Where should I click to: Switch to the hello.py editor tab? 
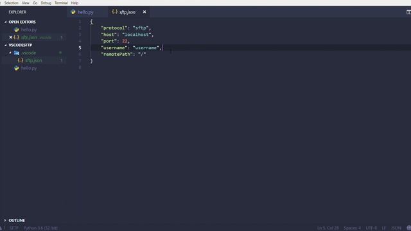[x=85, y=12]
